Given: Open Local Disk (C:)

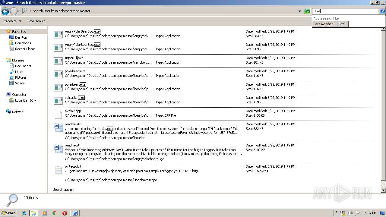Looking at the screenshot, I should [x=25, y=100].
